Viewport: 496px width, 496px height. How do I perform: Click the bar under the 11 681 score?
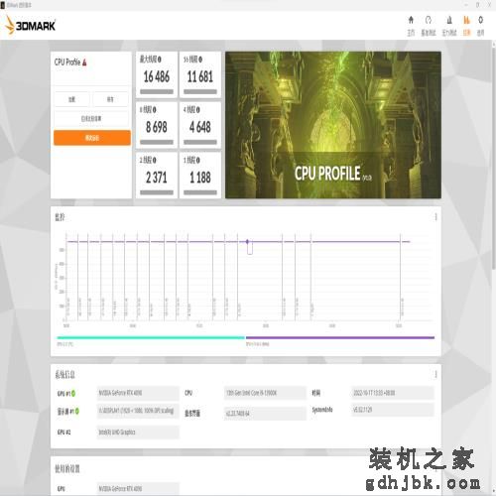(x=200, y=92)
